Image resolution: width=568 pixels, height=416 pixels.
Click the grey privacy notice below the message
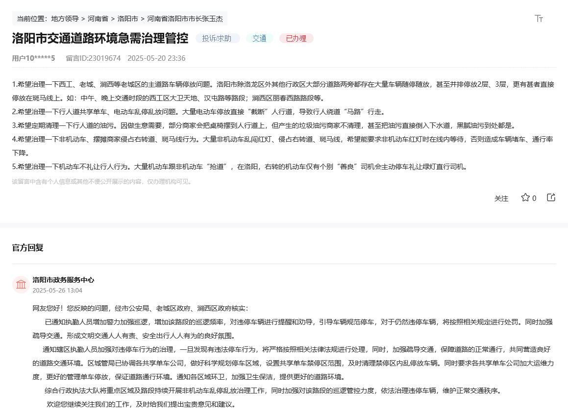point(102,182)
